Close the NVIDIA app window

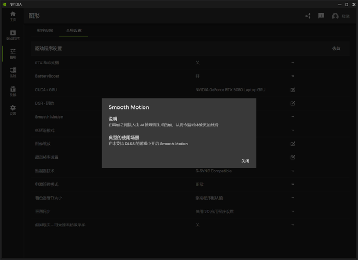tap(354, 4)
